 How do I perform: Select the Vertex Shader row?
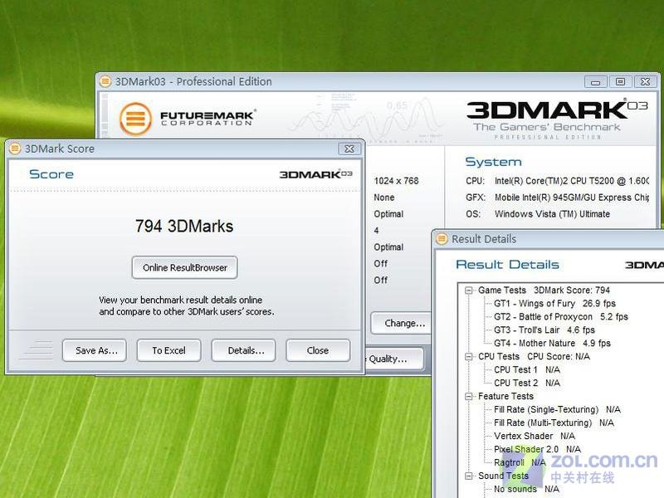(x=535, y=436)
